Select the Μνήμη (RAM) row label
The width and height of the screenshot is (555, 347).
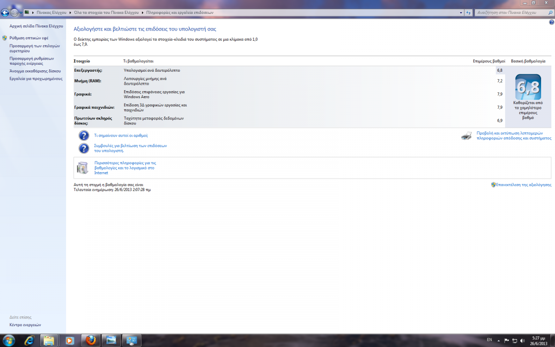coord(87,81)
